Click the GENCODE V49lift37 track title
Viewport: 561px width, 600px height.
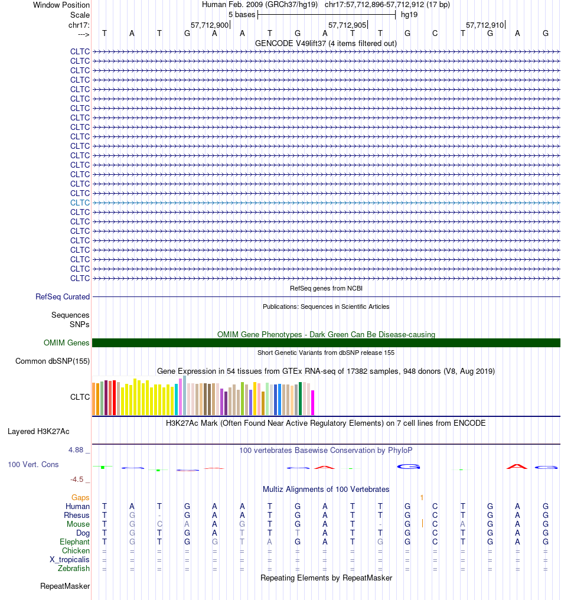tap(325, 44)
